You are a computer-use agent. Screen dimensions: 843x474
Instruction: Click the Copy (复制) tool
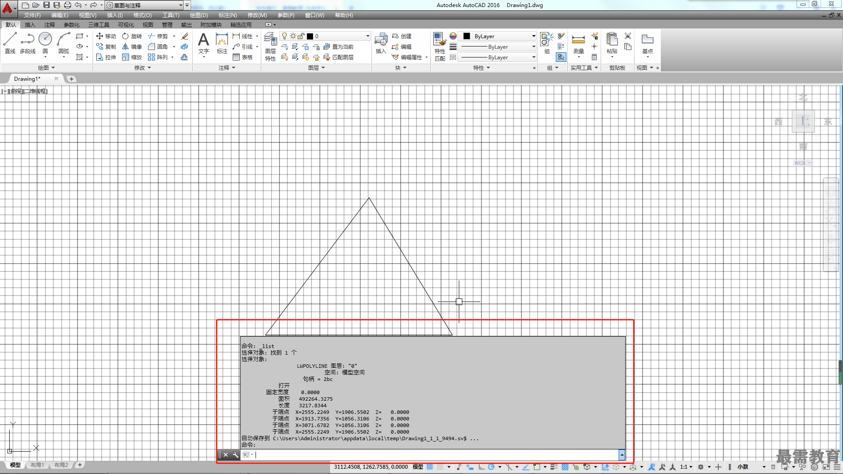pyautogui.click(x=106, y=47)
